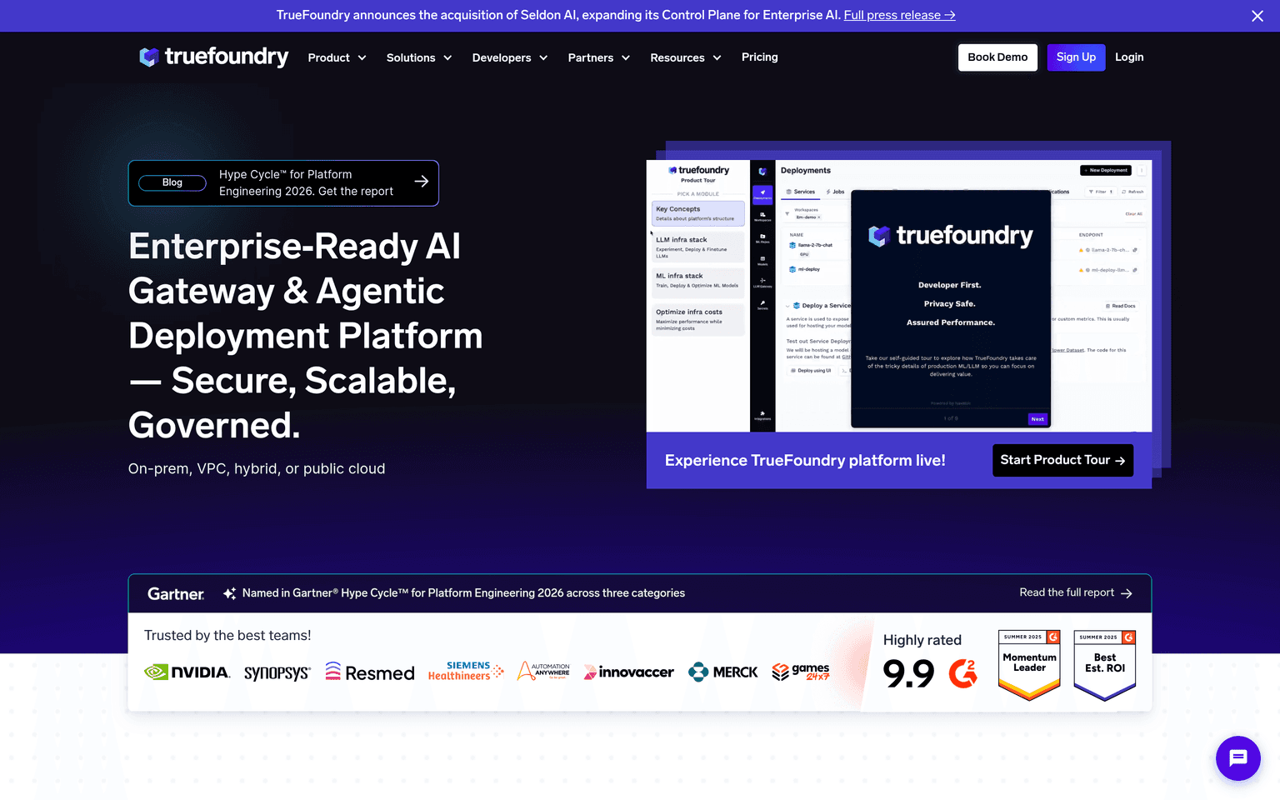
Task: Click the games 24x7 logo
Action: pos(801,672)
